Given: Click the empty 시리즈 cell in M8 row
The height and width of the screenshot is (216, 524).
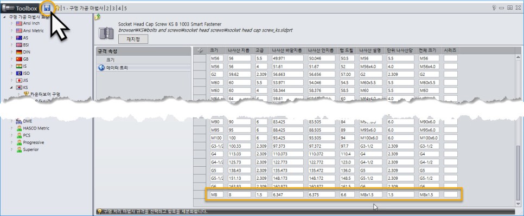Looking at the screenshot, I should 450,194.
